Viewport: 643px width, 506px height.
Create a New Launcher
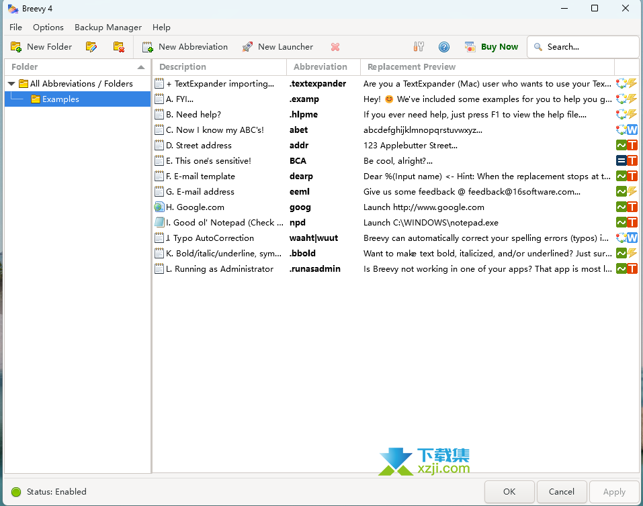(x=277, y=47)
